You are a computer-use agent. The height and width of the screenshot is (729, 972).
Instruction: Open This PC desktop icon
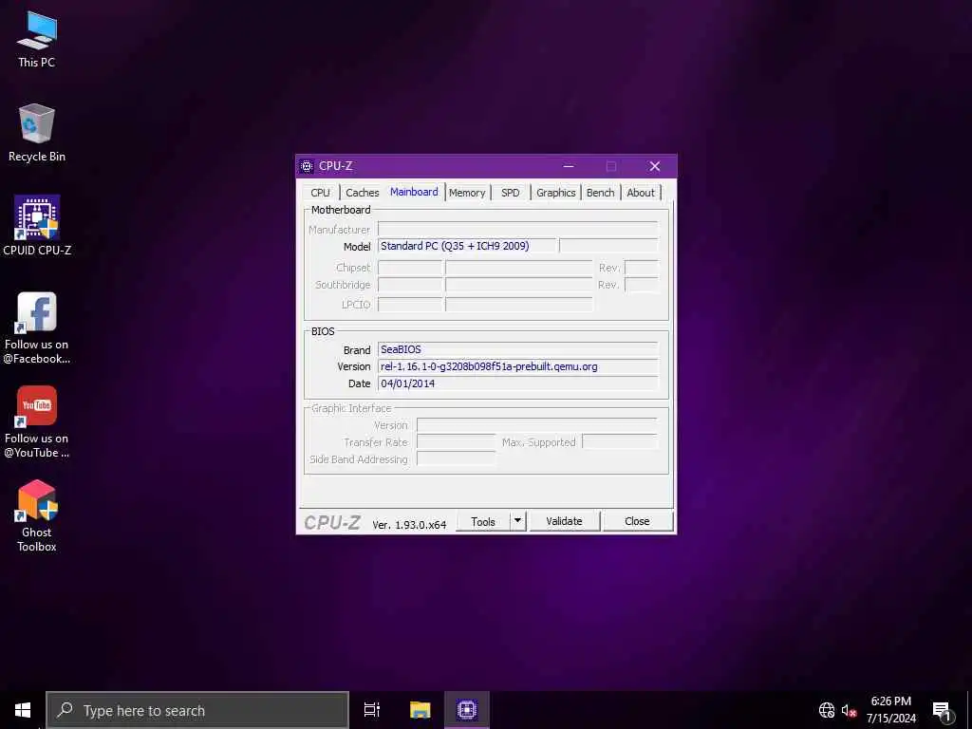[x=37, y=39]
